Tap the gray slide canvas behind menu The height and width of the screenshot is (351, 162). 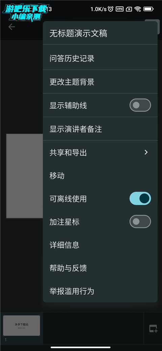(x=24, y=176)
